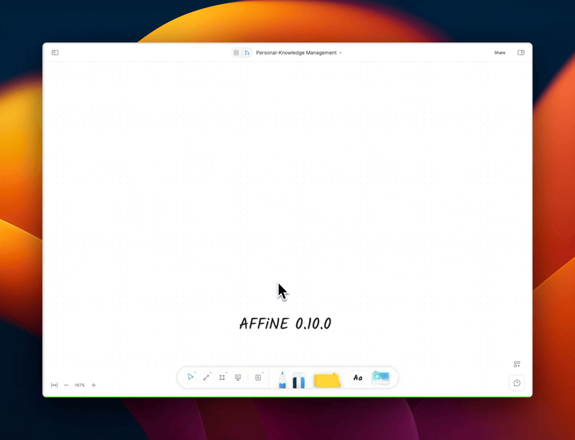Choose the Frame tool
Screen dimensions: 575x440
click(x=222, y=378)
